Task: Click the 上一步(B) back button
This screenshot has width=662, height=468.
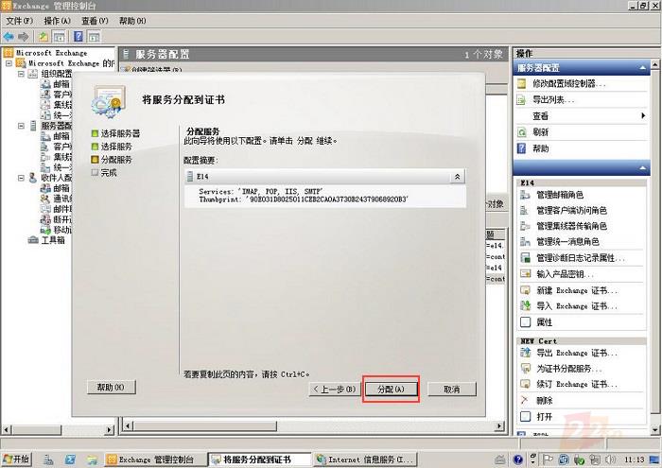Action: (335, 390)
